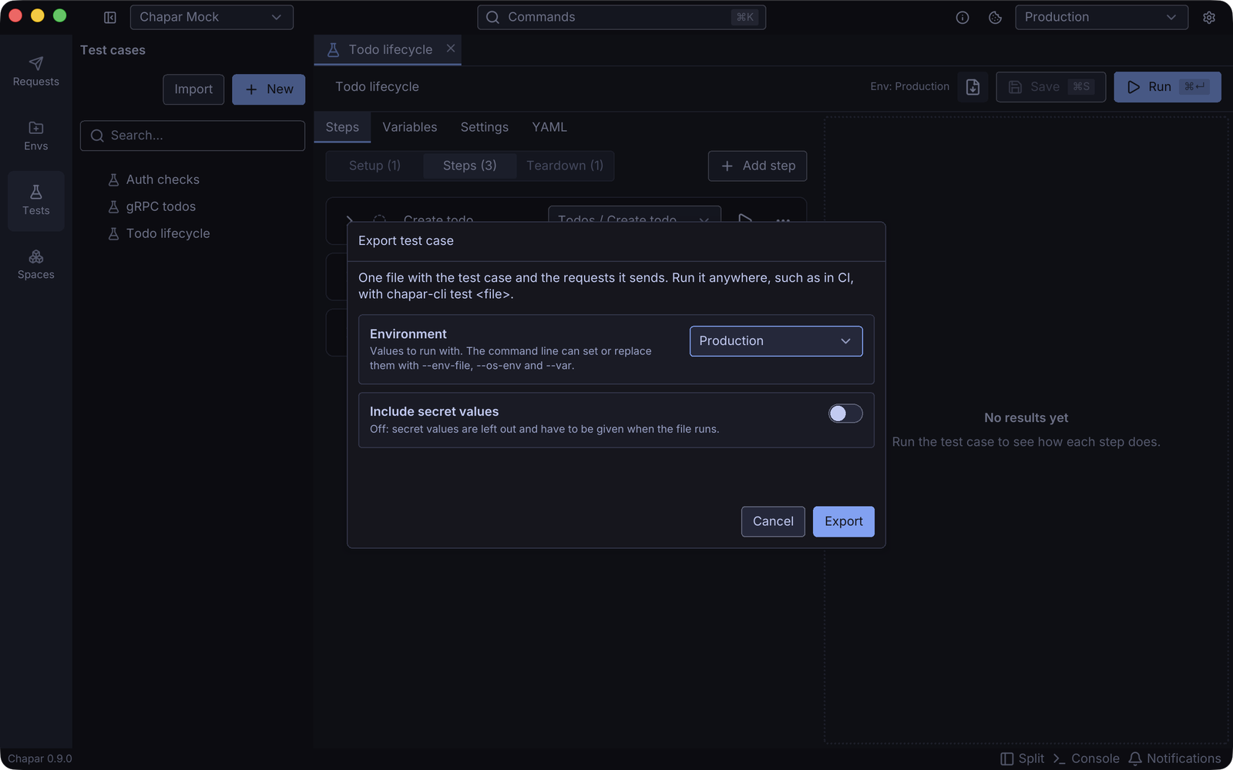Switch to the YAML tab
1233x770 pixels.
pyautogui.click(x=549, y=127)
